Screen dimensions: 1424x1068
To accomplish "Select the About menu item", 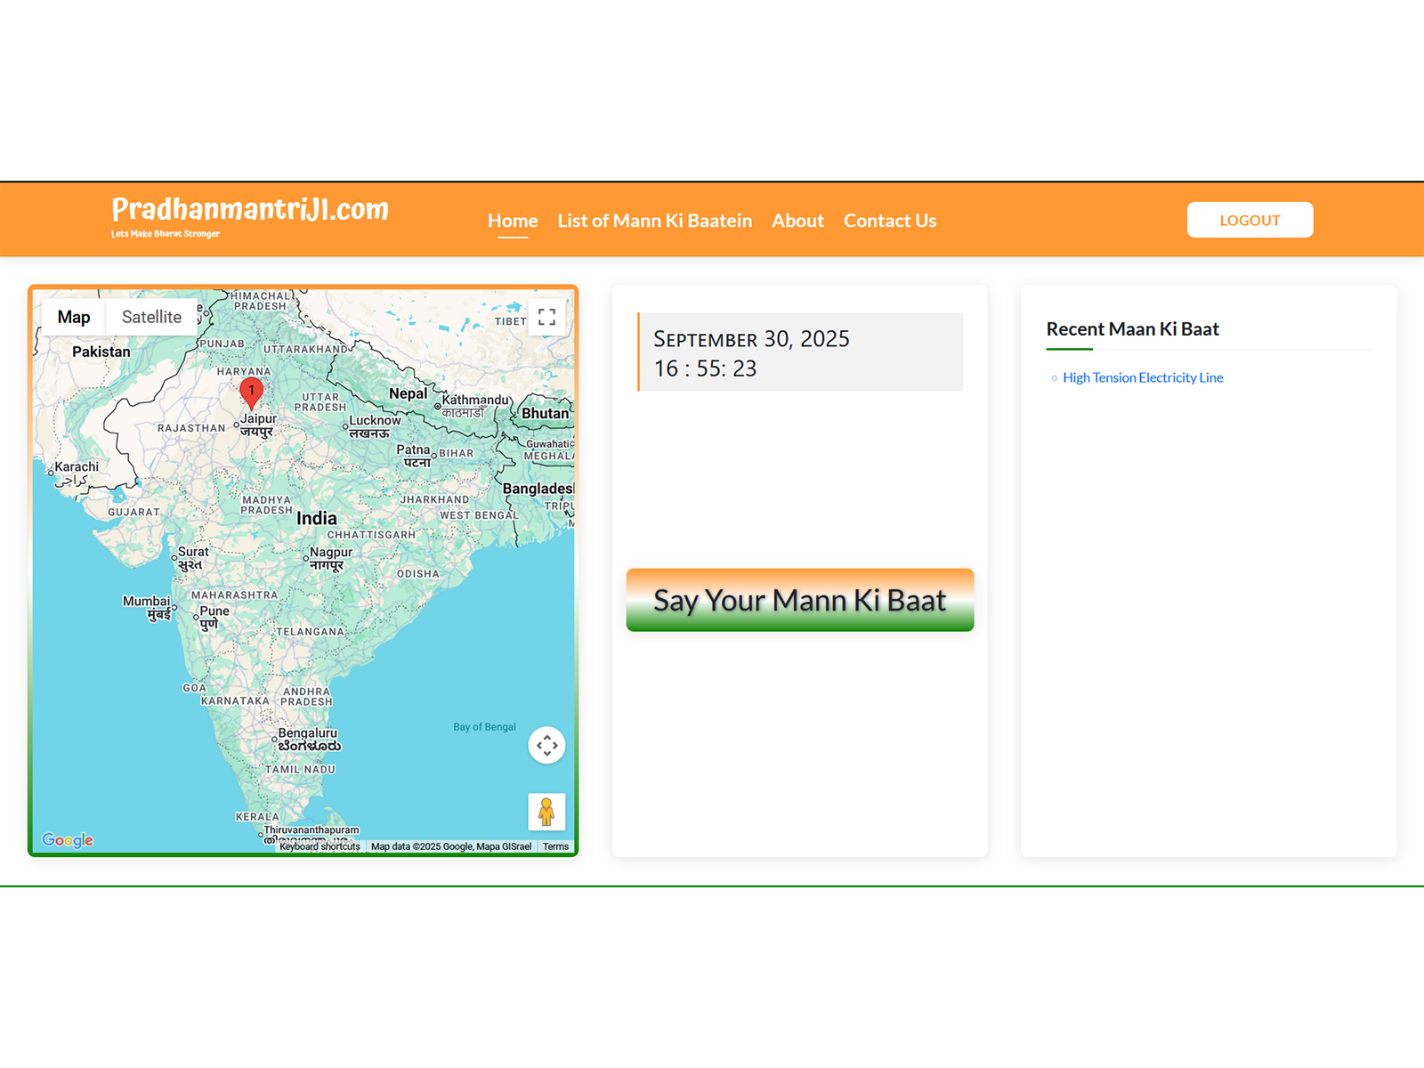I will [797, 221].
